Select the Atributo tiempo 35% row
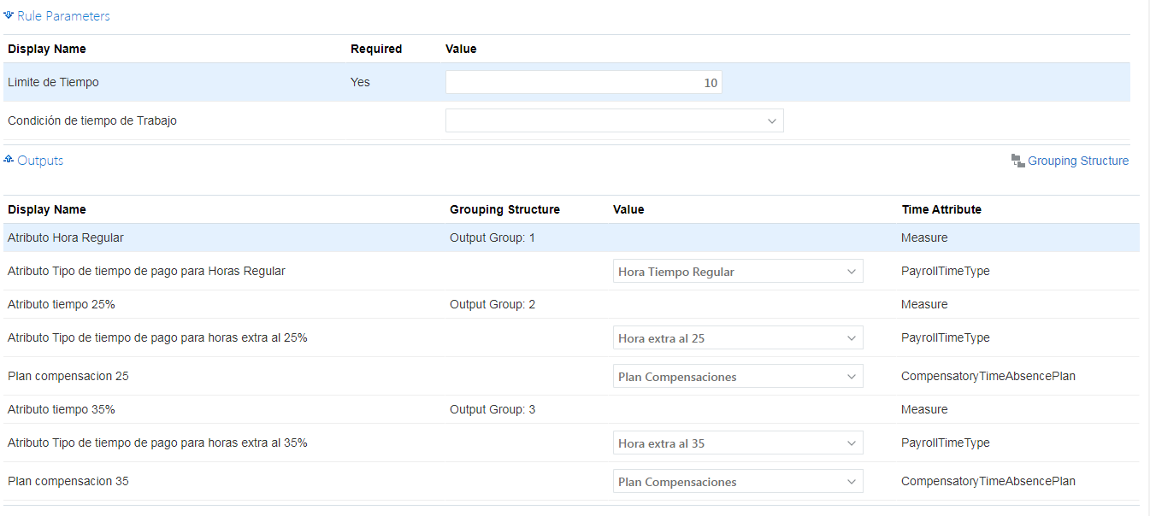The height and width of the screenshot is (516, 1150). (x=571, y=409)
